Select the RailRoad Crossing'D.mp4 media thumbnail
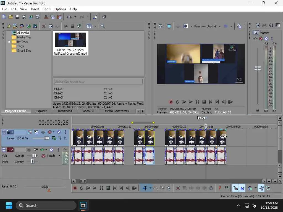Screen dimensions: 283x212 pos(70,43)
